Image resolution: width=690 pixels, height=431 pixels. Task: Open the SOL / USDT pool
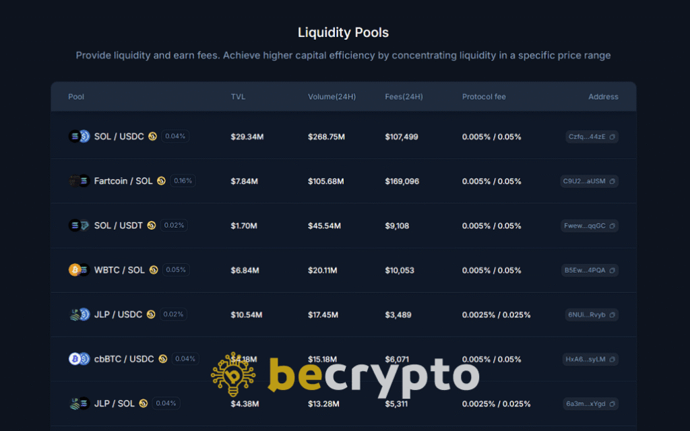point(118,226)
